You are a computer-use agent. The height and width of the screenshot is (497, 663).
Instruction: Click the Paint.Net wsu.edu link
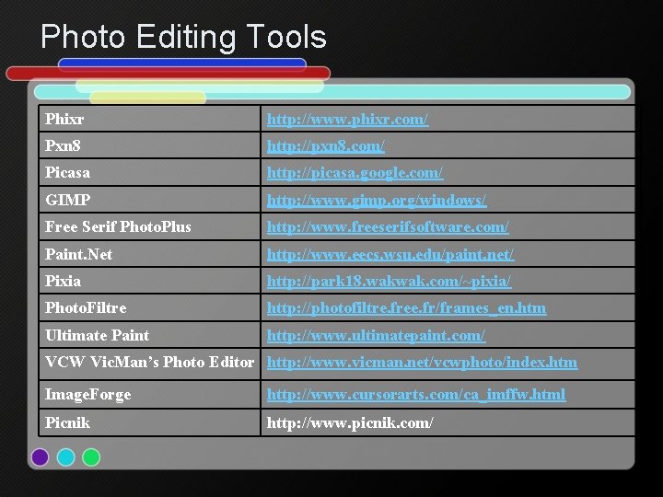tap(390, 254)
